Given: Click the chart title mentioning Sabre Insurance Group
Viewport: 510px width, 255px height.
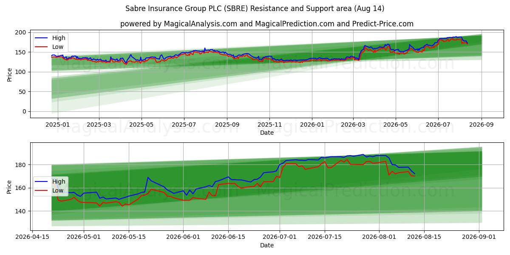Looking at the screenshot, I should (x=255, y=8).
